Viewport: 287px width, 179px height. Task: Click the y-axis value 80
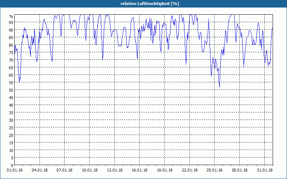[x=11, y=45]
